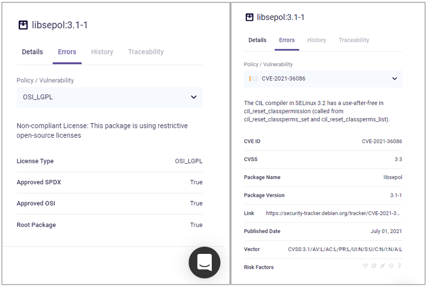The image size is (427, 286).
Task: Open History tab in right panel
Action: pos(316,40)
